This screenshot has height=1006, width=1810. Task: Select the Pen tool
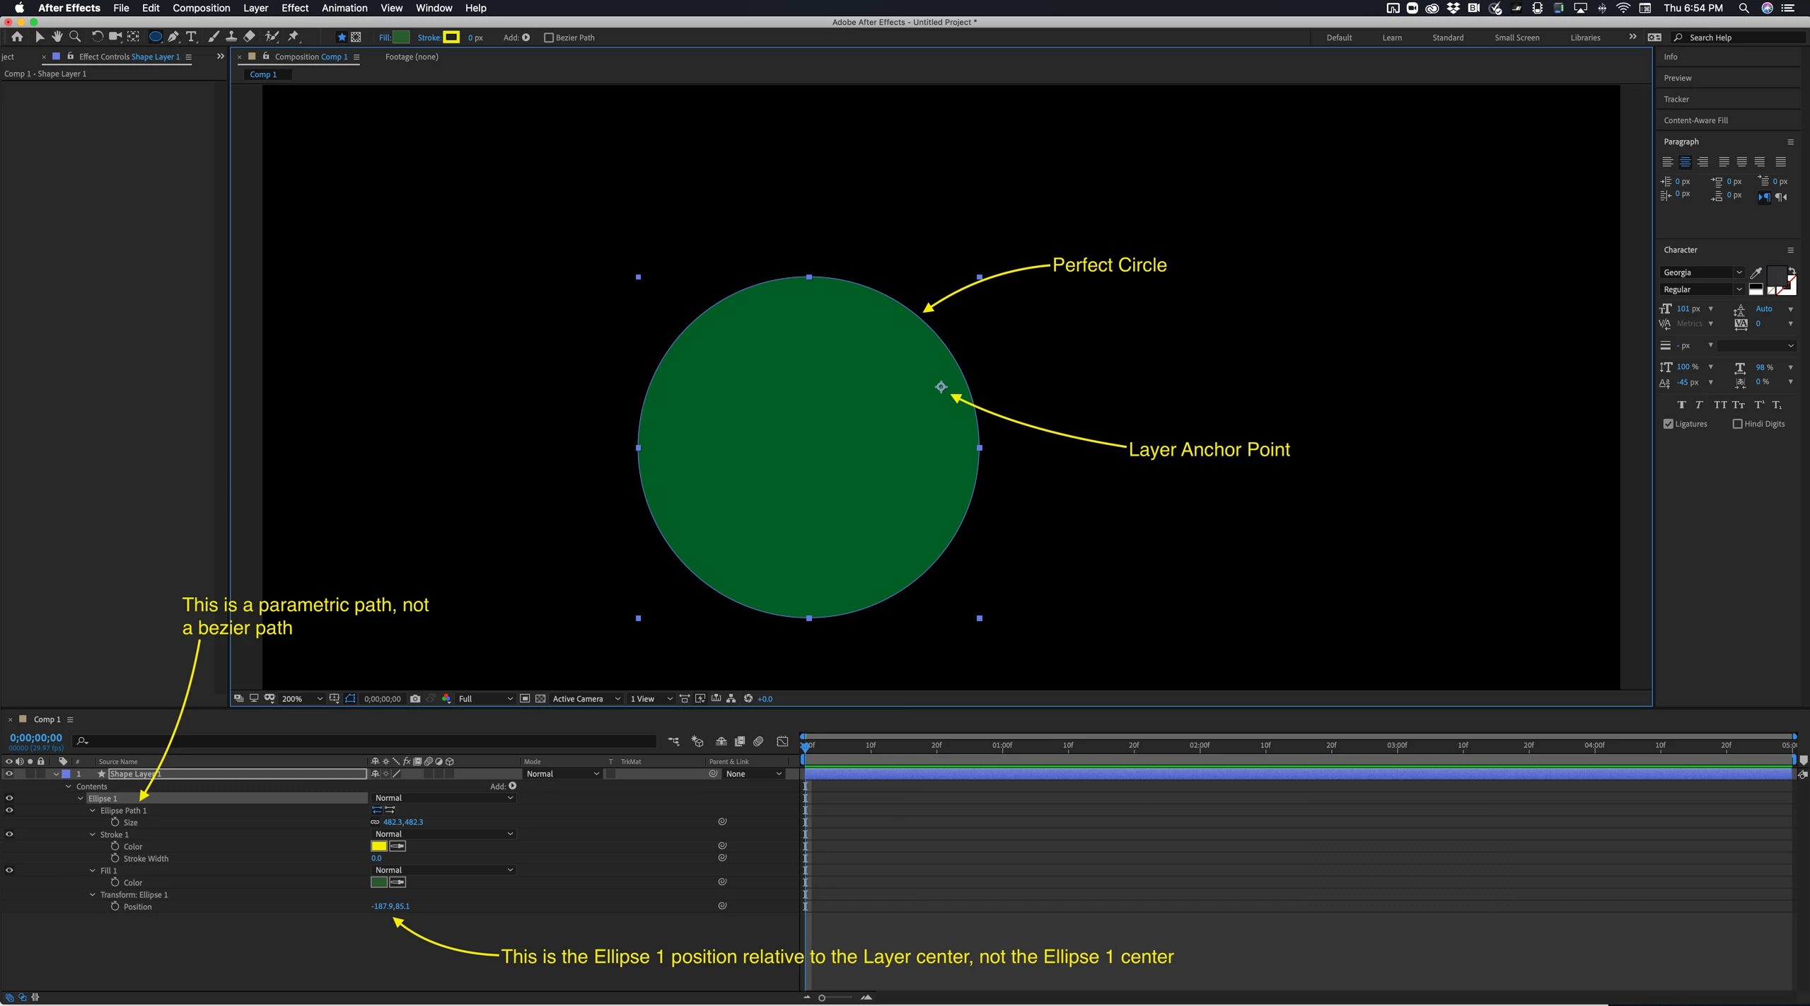173,37
